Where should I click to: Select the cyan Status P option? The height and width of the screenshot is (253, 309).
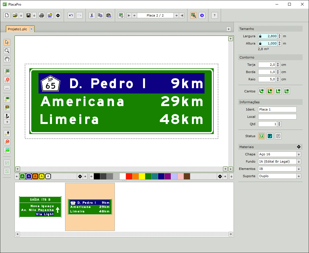270,136
